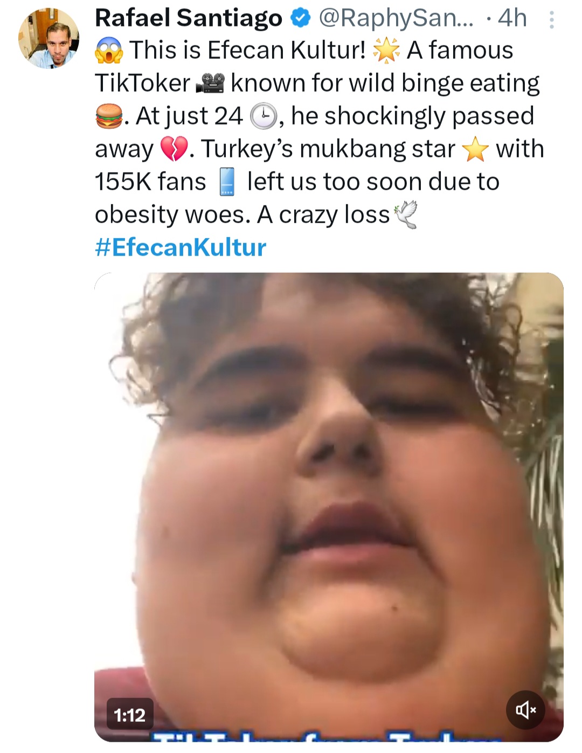
Task: Open the @RaphySan... handle
Action: pyautogui.click(x=396, y=19)
